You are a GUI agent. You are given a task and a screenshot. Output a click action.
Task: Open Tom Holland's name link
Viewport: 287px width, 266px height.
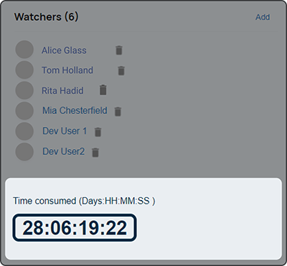click(x=67, y=70)
